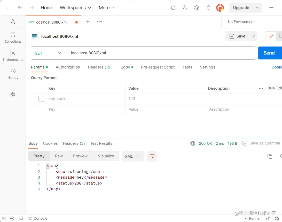Click the Bulk Edit link

click(275, 88)
